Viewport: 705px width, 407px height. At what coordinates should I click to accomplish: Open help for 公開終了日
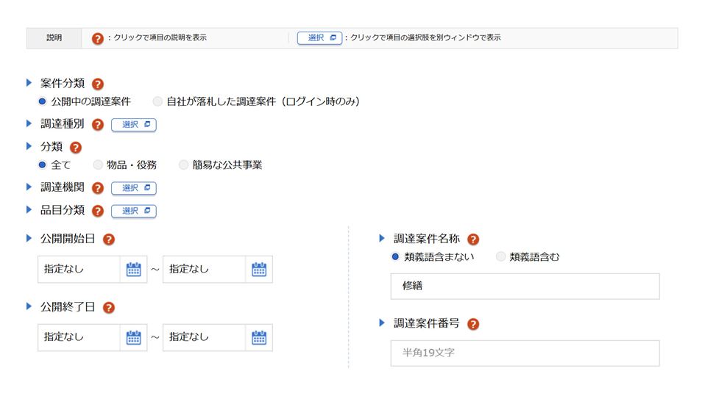click(109, 307)
